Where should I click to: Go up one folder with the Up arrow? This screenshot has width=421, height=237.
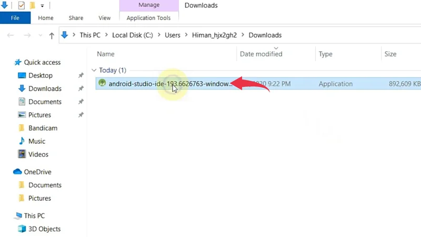[52, 35]
